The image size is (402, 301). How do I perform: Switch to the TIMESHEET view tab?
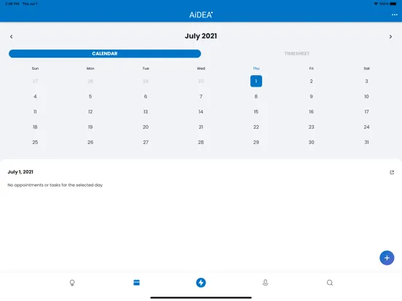point(297,54)
